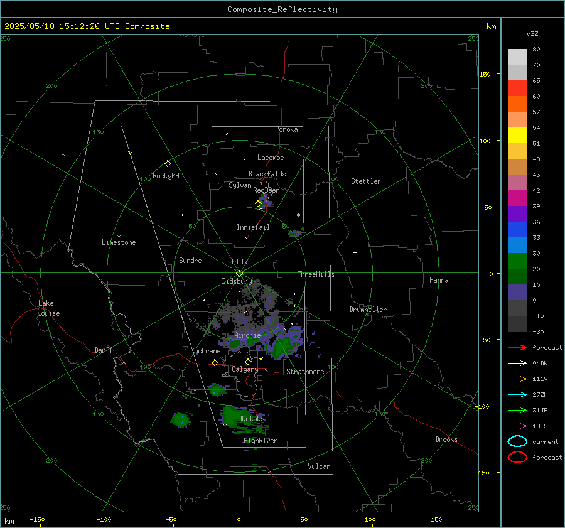Image resolution: width=565 pixels, height=528 pixels.
Task: Select the purple swatch in dBZ scale
Action: click(x=517, y=213)
